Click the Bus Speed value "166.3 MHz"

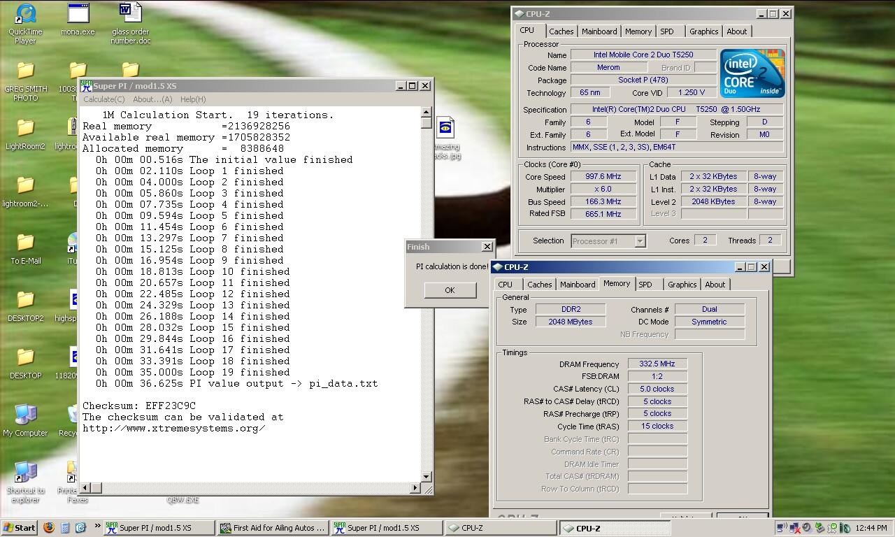pyautogui.click(x=603, y=201)
